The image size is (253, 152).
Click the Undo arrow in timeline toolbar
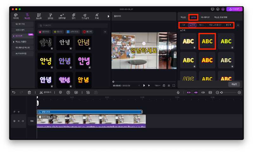pos(14,92)
